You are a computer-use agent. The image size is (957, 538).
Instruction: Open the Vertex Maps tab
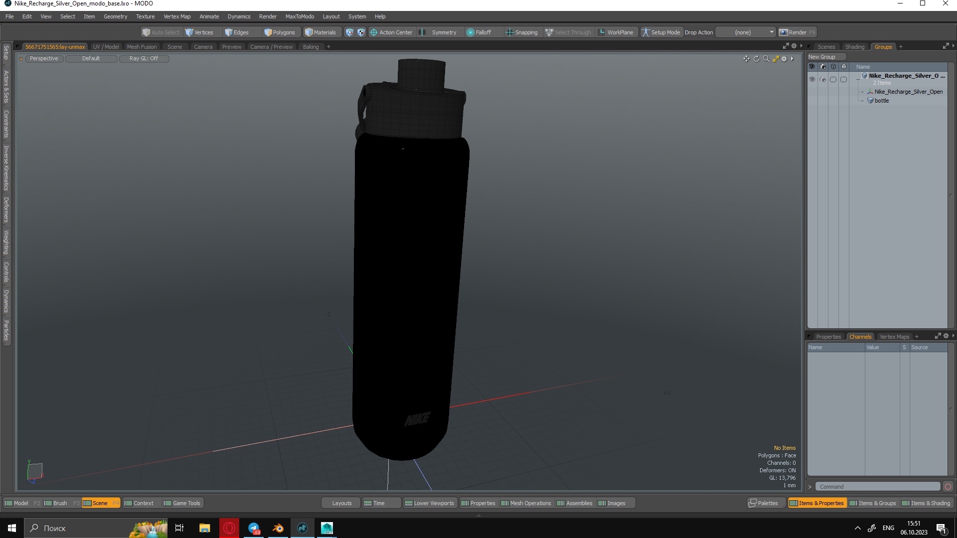pos(894,337)
